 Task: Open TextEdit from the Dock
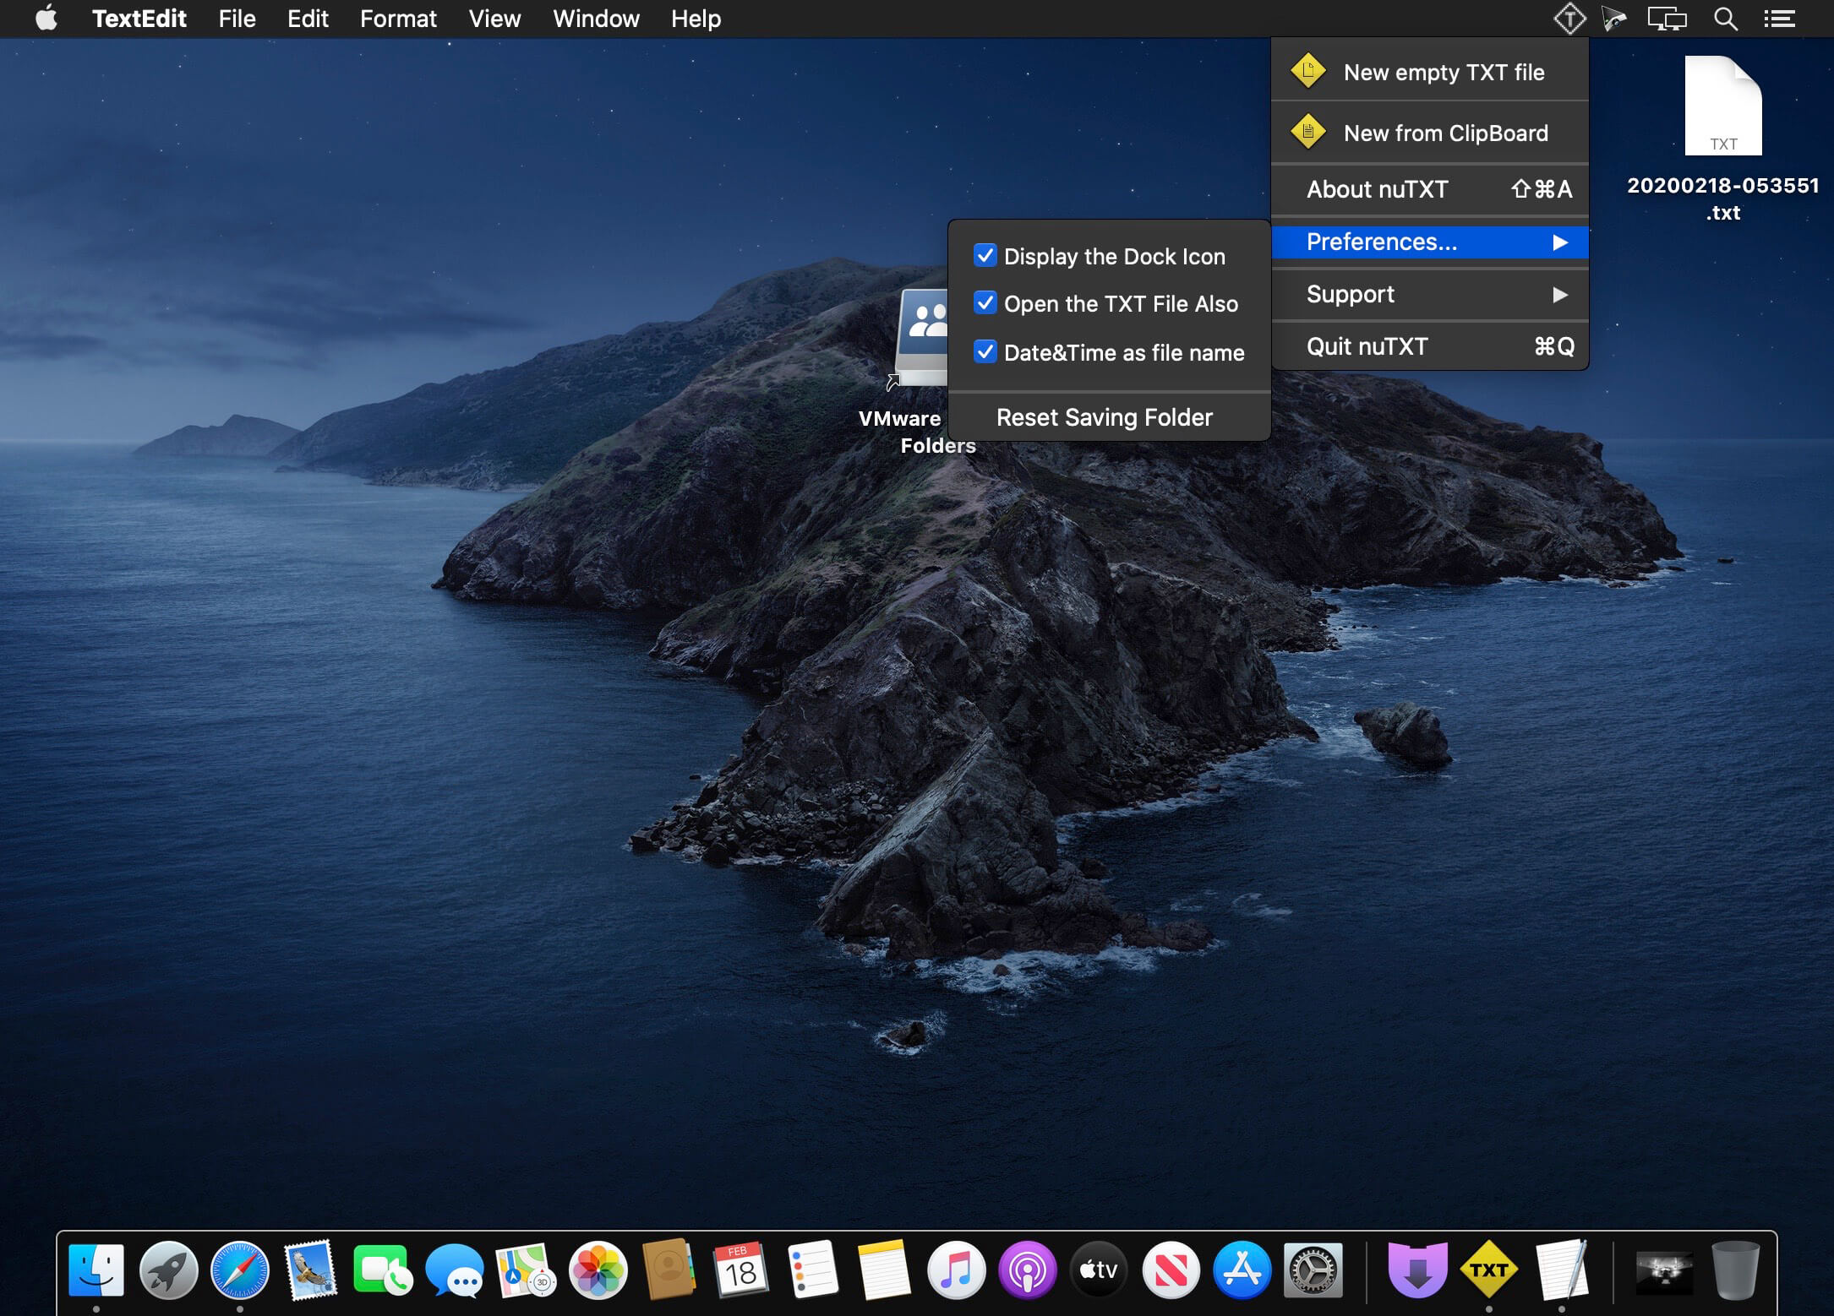(x=1561, y=1270)
